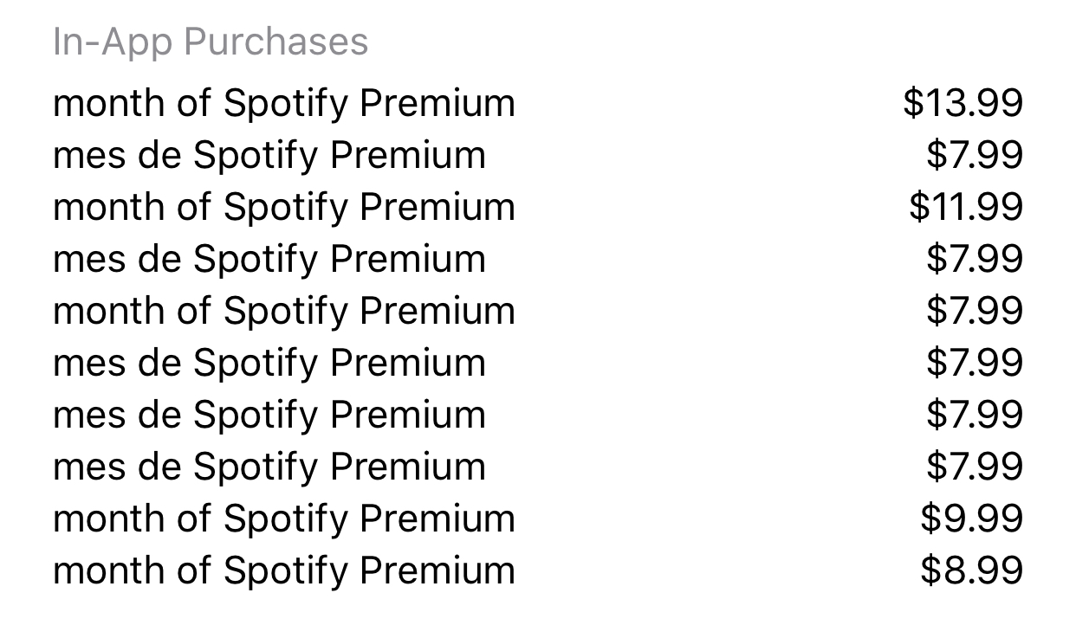Click the $11.99 price
Image resolution: width=1076 pixels, height=638 pixels.
pos(966,207)
